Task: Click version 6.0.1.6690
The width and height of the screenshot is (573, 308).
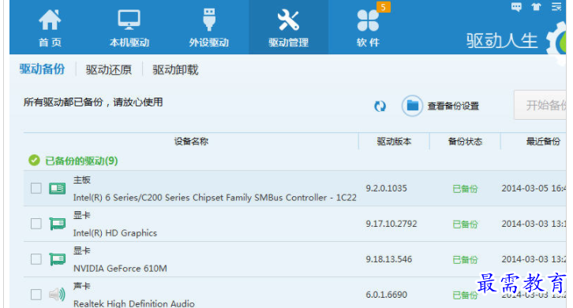Action: (386, 295)
